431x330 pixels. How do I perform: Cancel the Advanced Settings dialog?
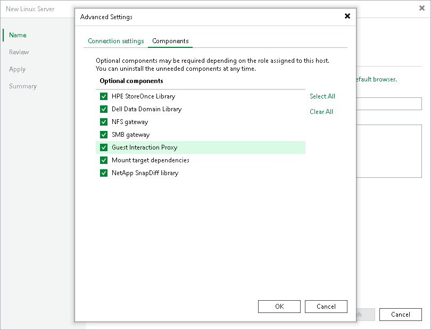(x=326, y=306)
